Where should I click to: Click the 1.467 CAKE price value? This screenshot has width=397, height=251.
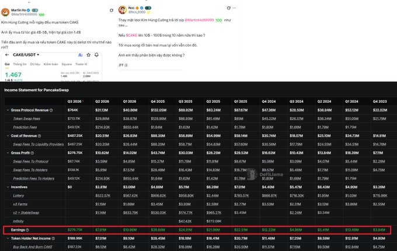tap(13, 75)
